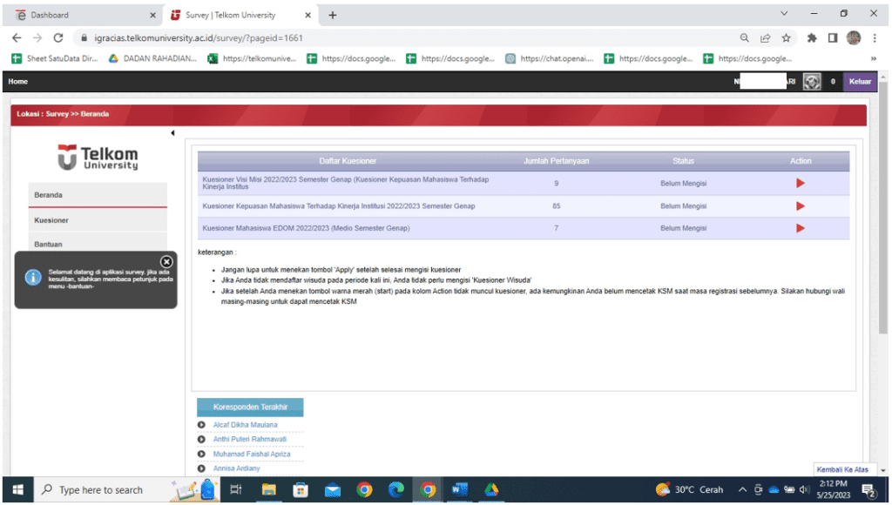Close the welcome notification popup

(x=166, y=262)
